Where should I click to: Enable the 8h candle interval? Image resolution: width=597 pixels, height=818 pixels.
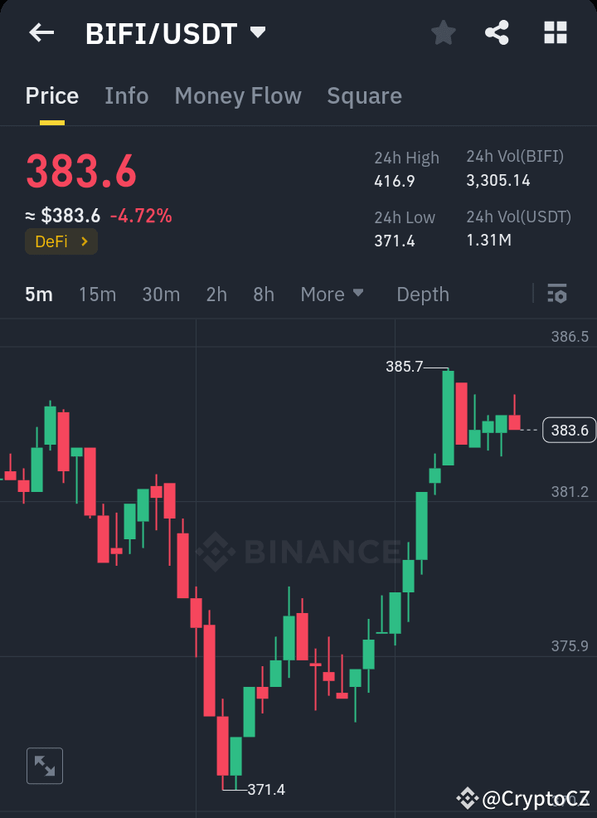(263, 294)
